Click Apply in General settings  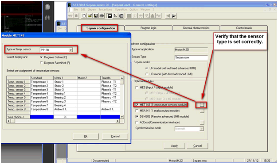[174, 146]
